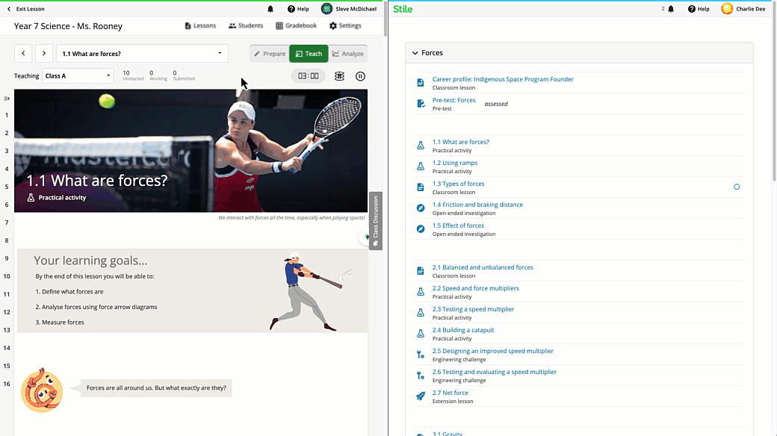The image size is (777, 436).
Task: Open lesson 1.5 Effect of forces
Action: 458,225
